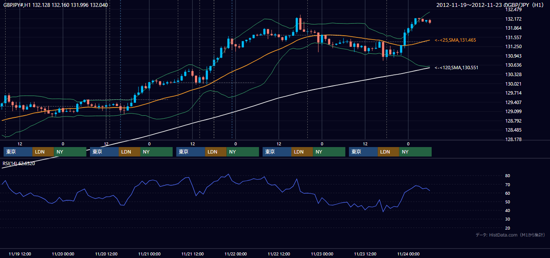Screen dimensions: 550x258
Task: Click the HistData.com data source credit
Action: pyautogui.click(x=510, y=235)
